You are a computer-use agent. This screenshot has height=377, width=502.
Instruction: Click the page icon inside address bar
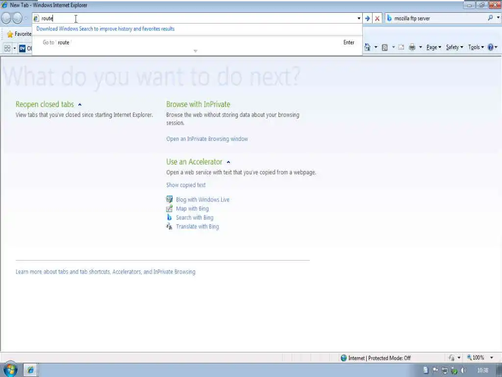click(36, 18)
